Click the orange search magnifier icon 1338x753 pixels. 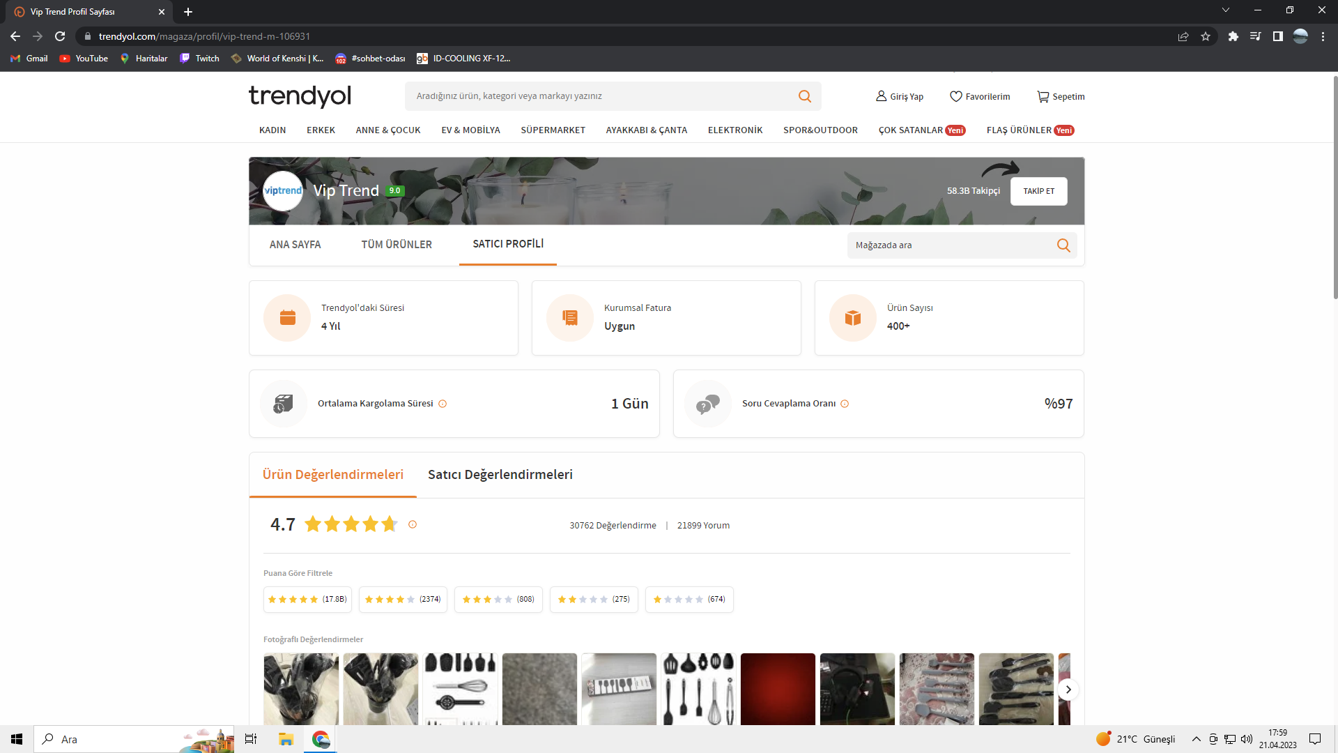coord(804,96)
